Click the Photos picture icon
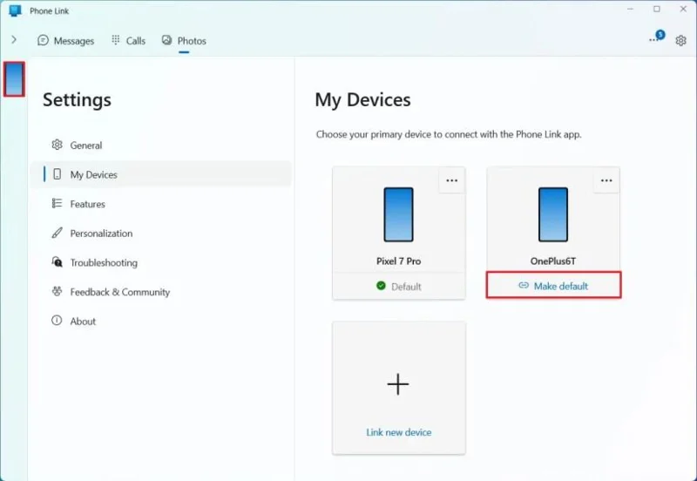The image size is (697, 481). 166,40
